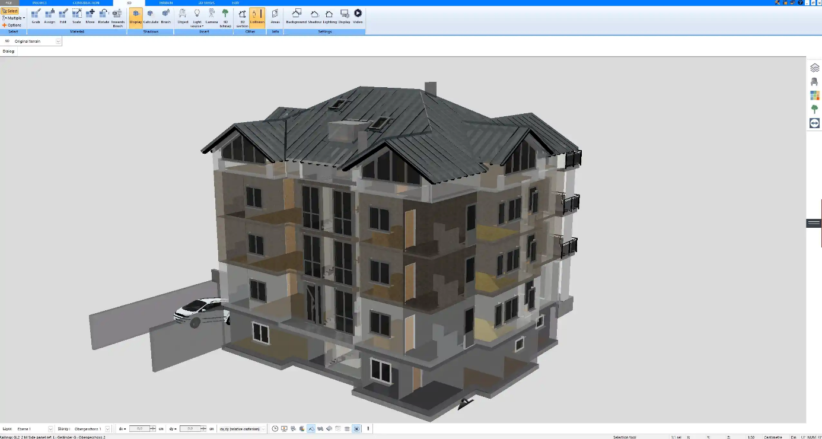This screenshot has height=439, width=822.
Task: Select the Grab material tool
Action: click(36, 17)
